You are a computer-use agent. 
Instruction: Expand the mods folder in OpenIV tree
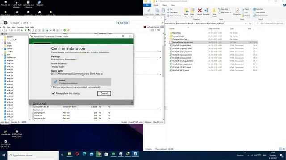2,43
